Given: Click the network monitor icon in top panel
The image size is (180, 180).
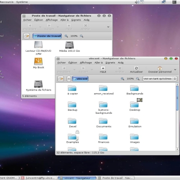Looking at the screenshot, I should [164, 2].
